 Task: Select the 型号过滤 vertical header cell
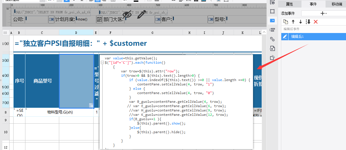pos(96,81)
